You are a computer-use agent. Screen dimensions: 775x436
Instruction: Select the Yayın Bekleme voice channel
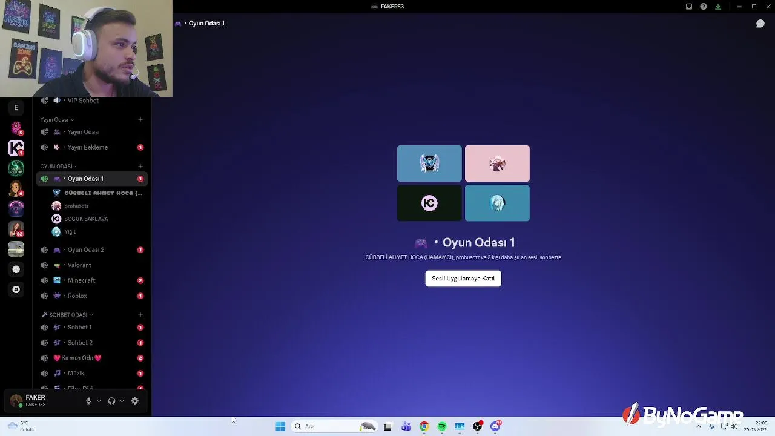(x=91, y=147)
